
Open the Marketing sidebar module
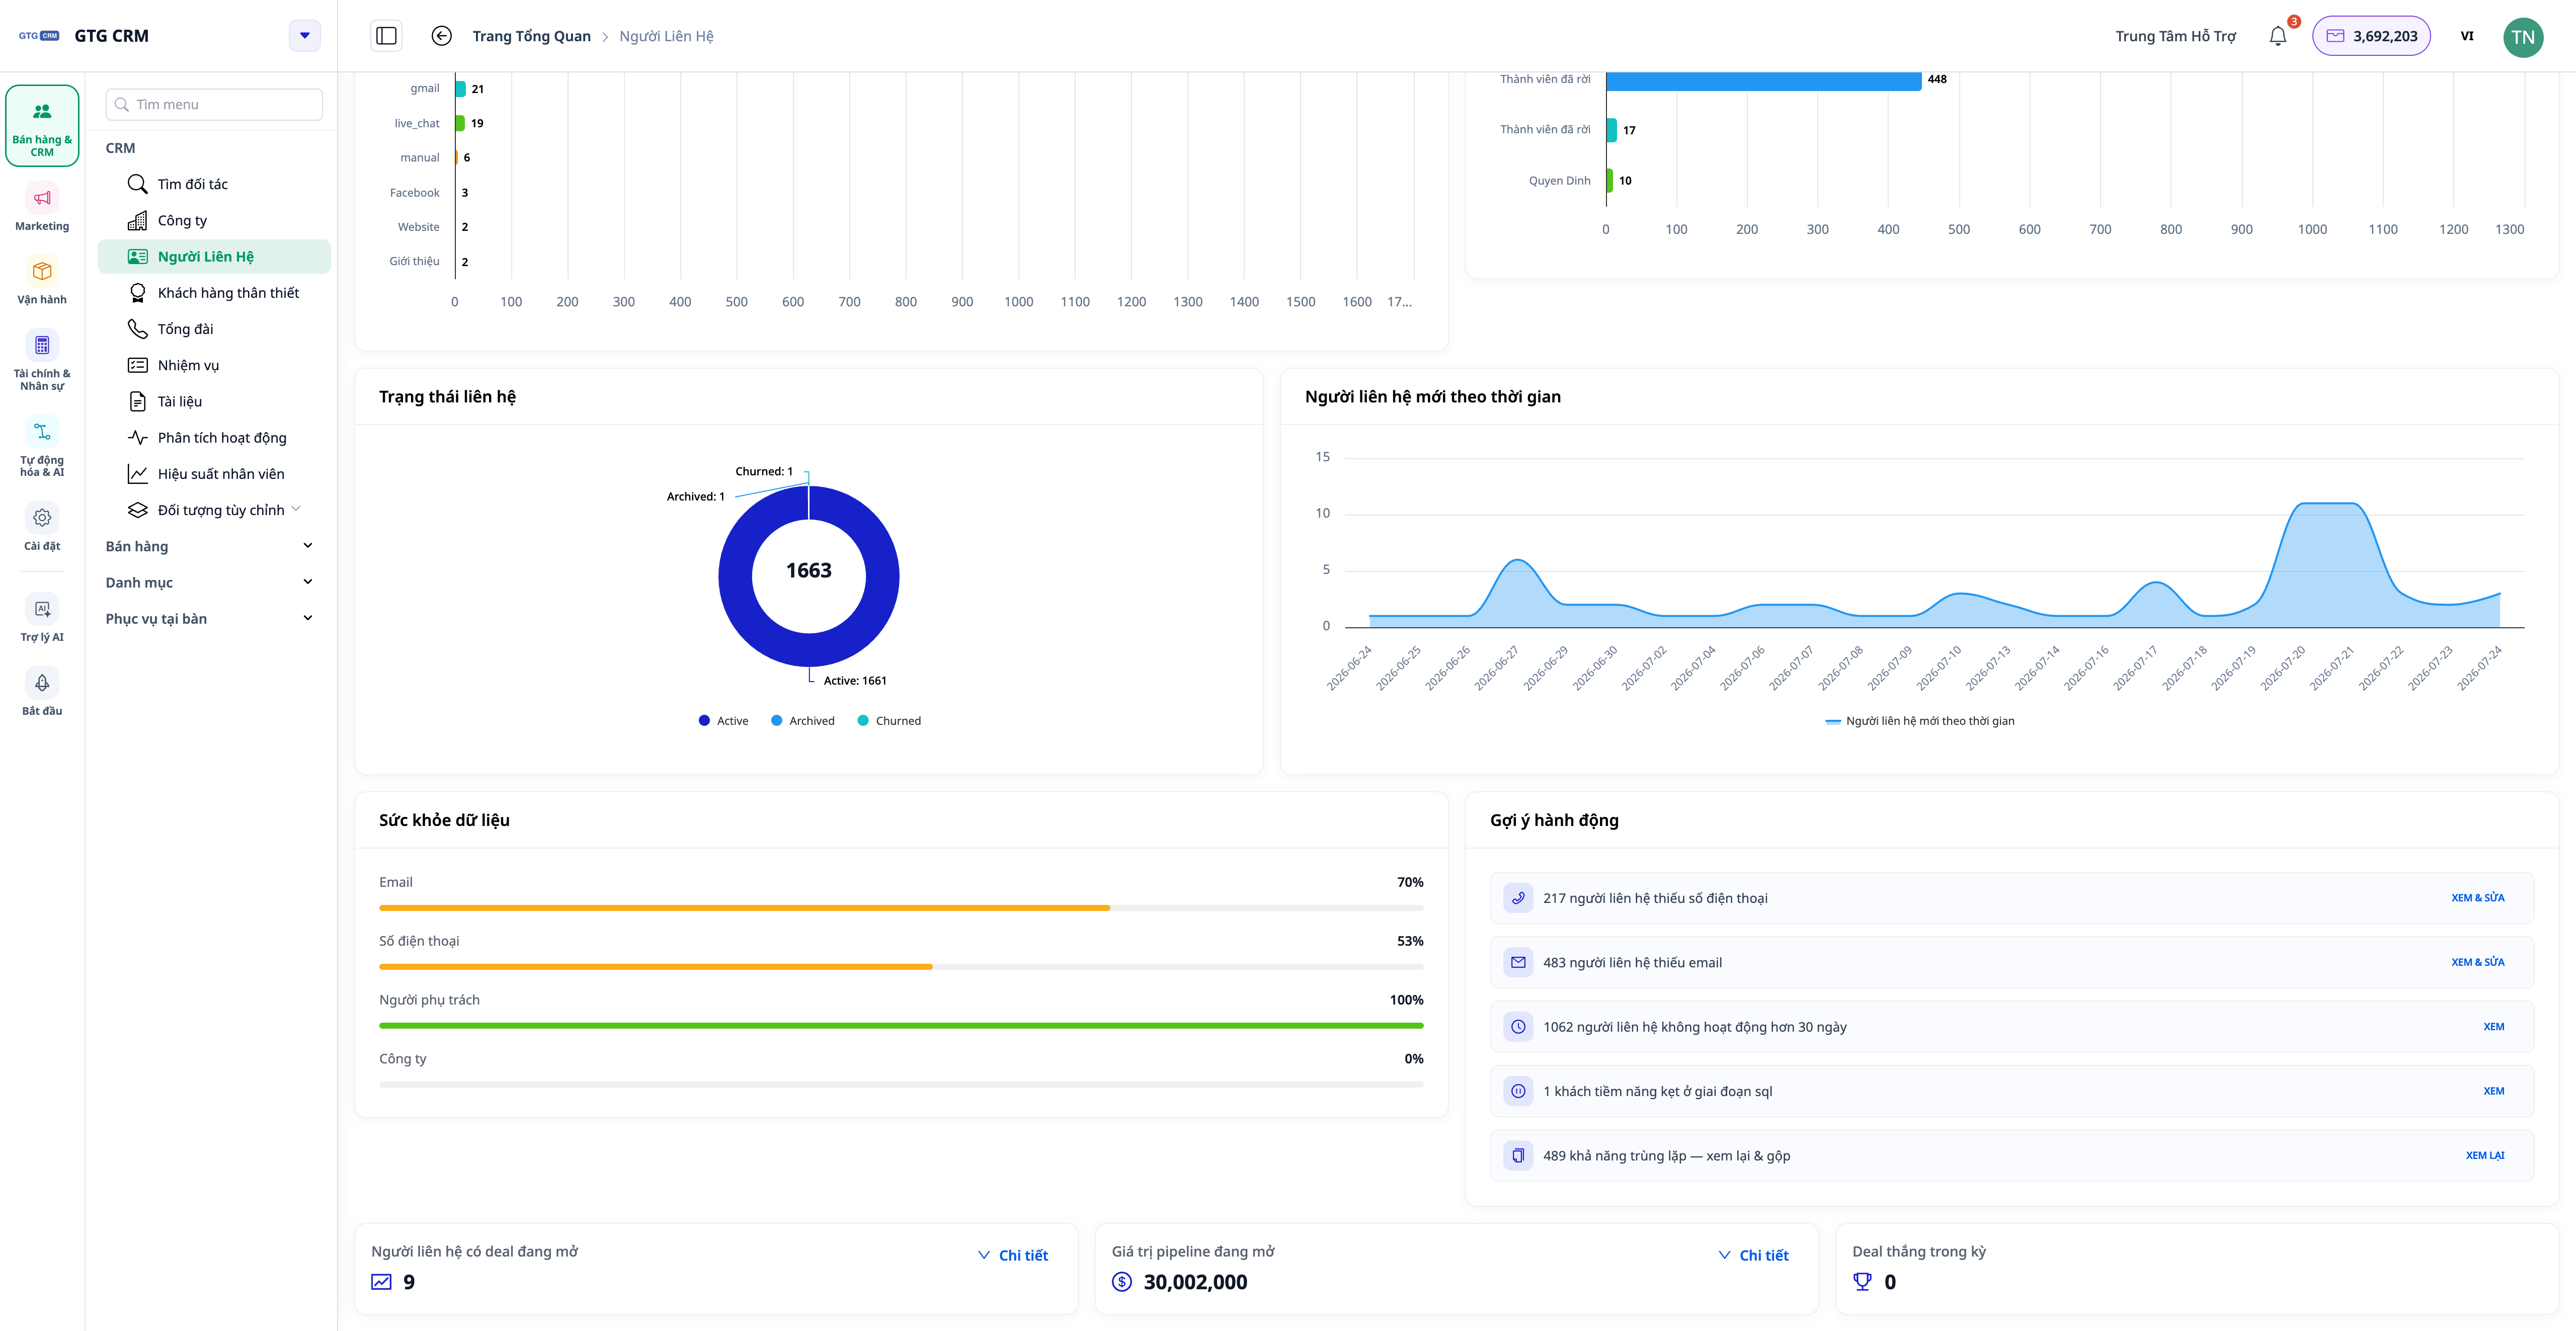[x=42, y=209]
